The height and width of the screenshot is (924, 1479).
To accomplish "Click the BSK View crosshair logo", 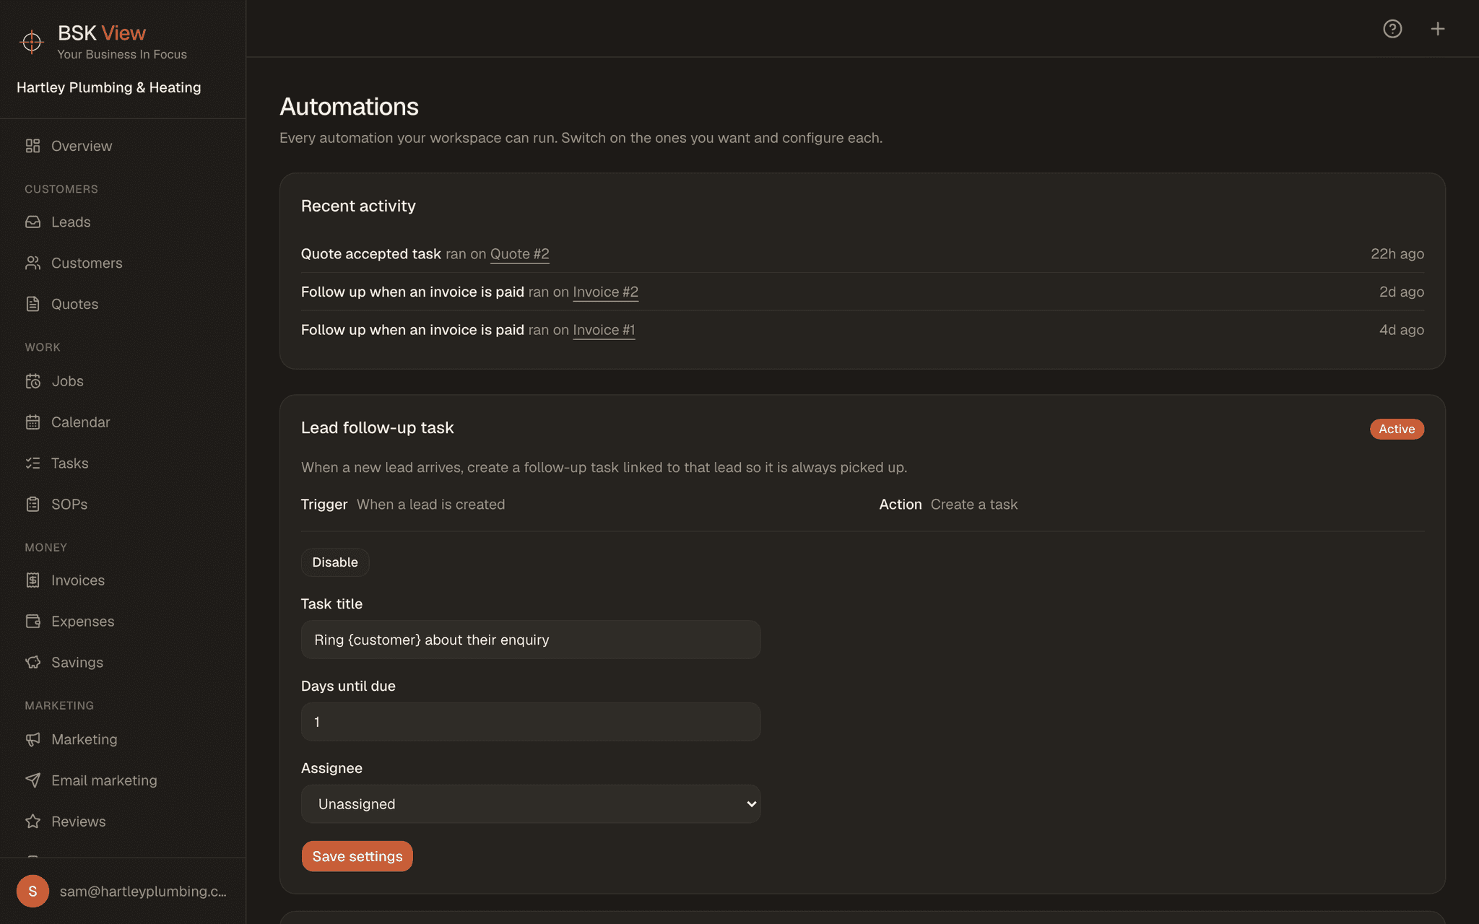I will coord(32,42).
